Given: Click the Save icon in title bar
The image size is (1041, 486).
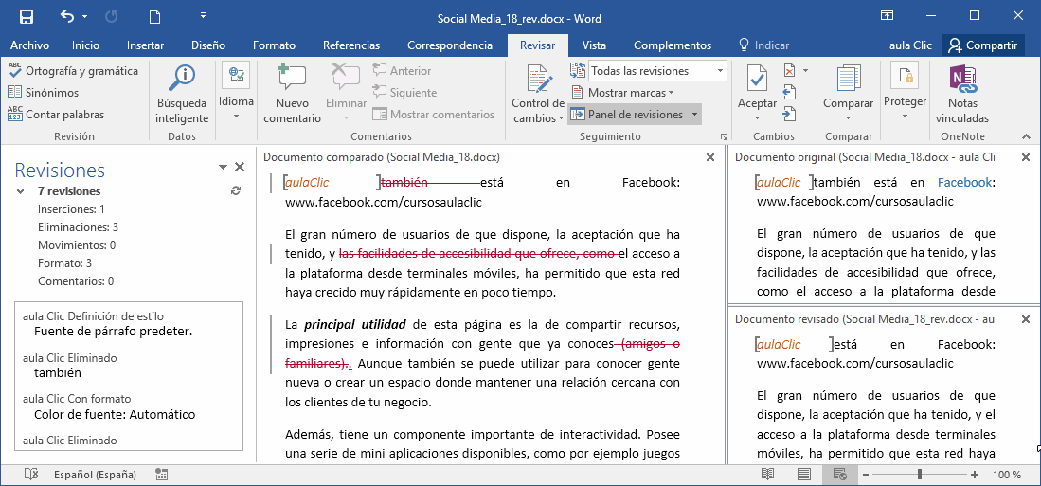Looking at the screenshot, I should click(x=26, y=17).
